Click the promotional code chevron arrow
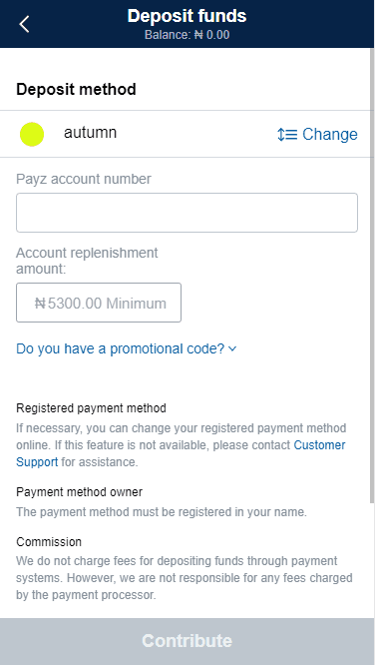 232,349
